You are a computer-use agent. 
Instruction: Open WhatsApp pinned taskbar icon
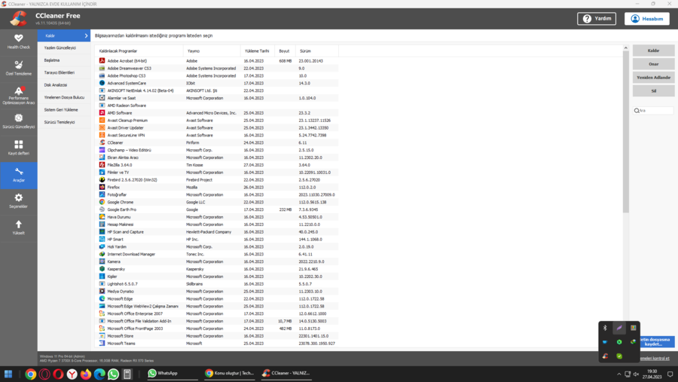pos(113,374)
